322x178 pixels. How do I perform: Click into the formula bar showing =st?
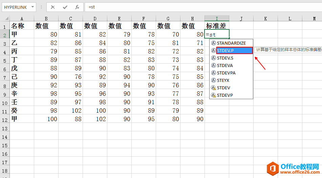click(x=203, y=7)
